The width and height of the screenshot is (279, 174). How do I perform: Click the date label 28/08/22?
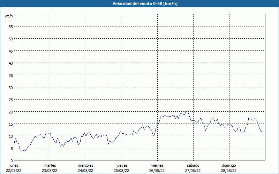click(x=229, y=171)
